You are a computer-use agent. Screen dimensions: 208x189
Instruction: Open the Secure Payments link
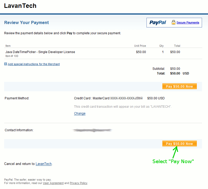(x=188, y=22)
